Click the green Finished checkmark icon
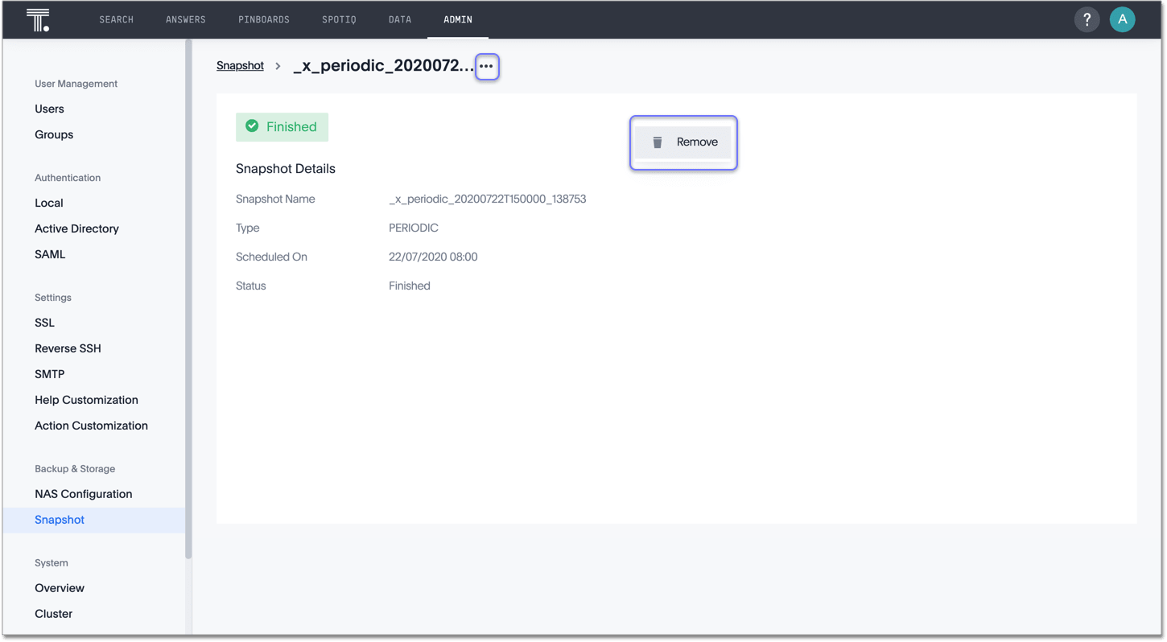 tap(252, 126)
